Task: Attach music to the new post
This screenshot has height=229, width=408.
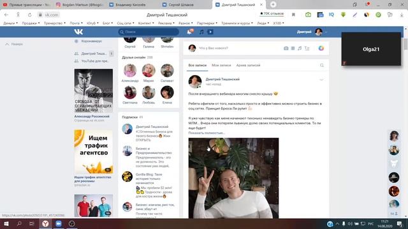Action: [300, 48]
